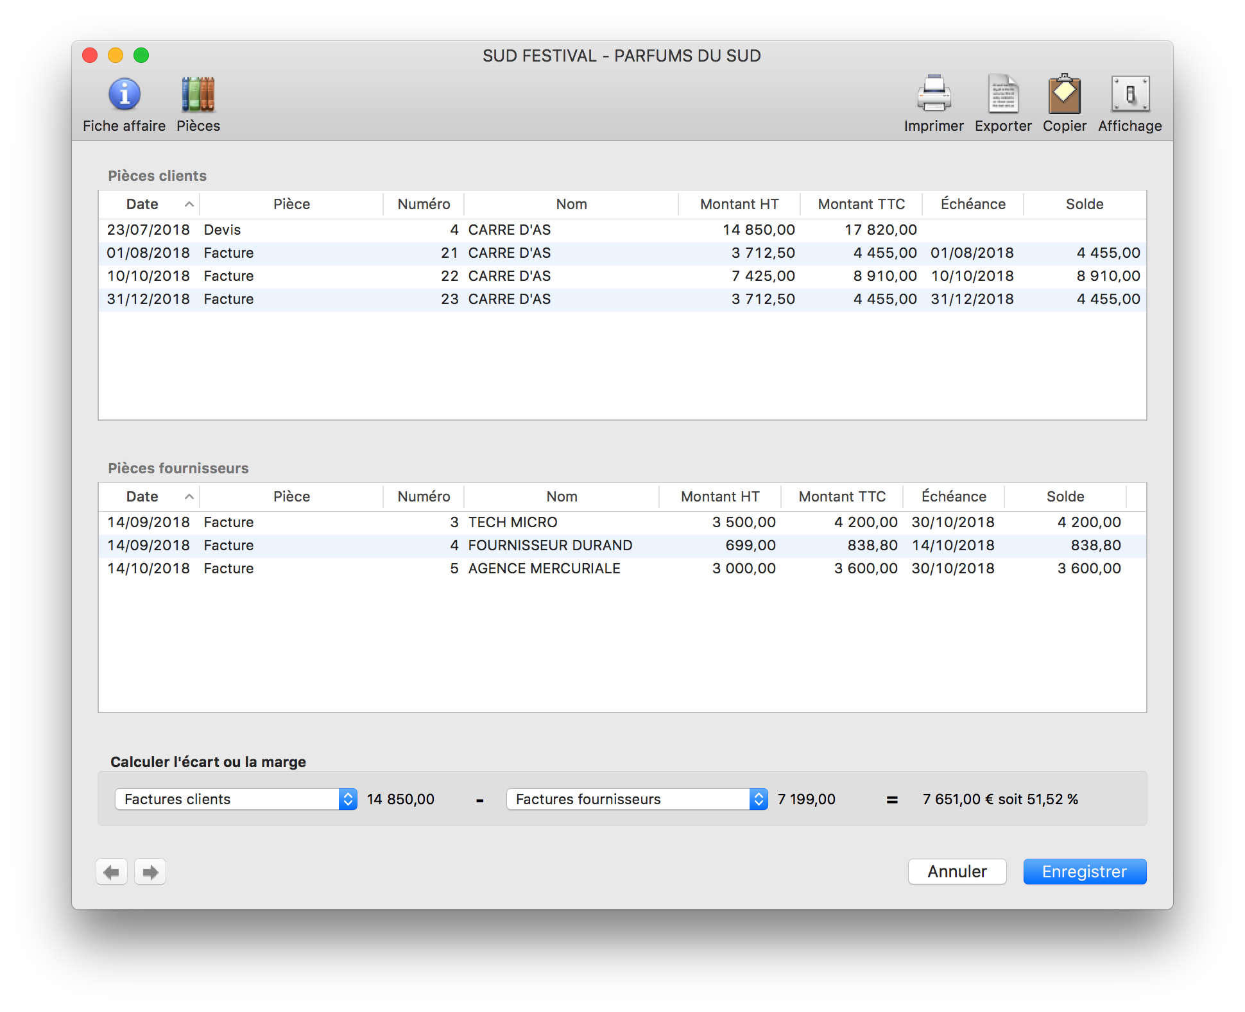The width and height of the screenshot is (1245, 1012).
Task: Click the 699,00 Montant HT cell
Action: (750, 546)
